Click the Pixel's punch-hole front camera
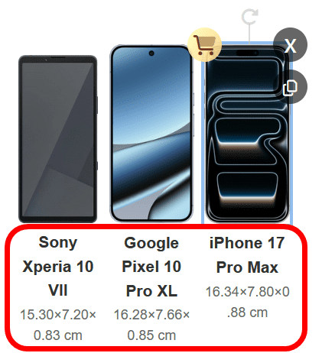 click(x=151, y=53)
